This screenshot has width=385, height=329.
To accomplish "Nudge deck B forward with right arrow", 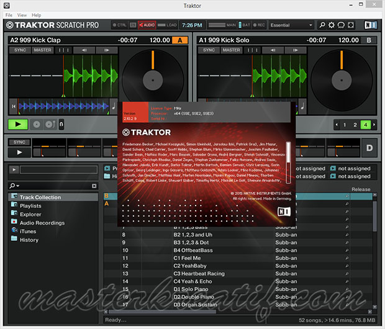I will 296,50.
